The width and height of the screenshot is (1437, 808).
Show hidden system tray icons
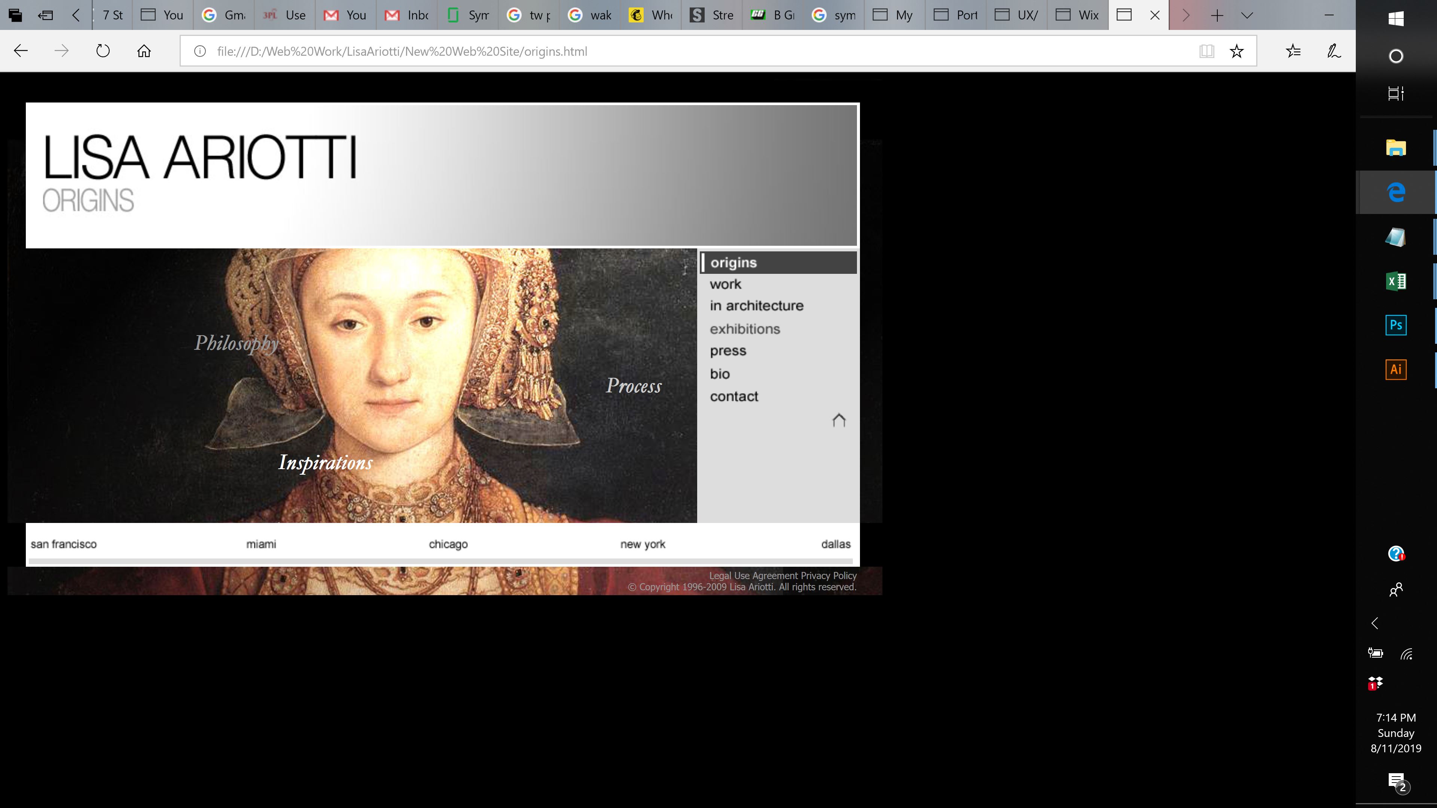pos(1375,623)
